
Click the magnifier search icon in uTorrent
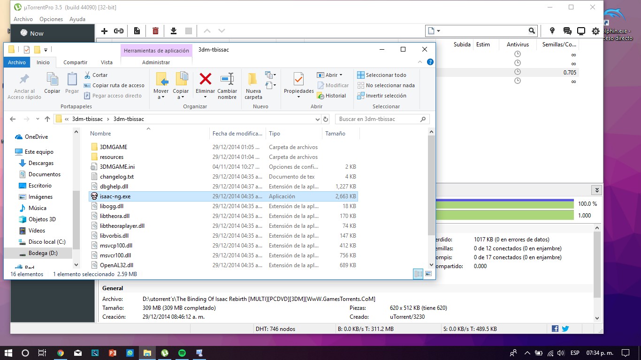pyautogui.click(x=532, y=31)
